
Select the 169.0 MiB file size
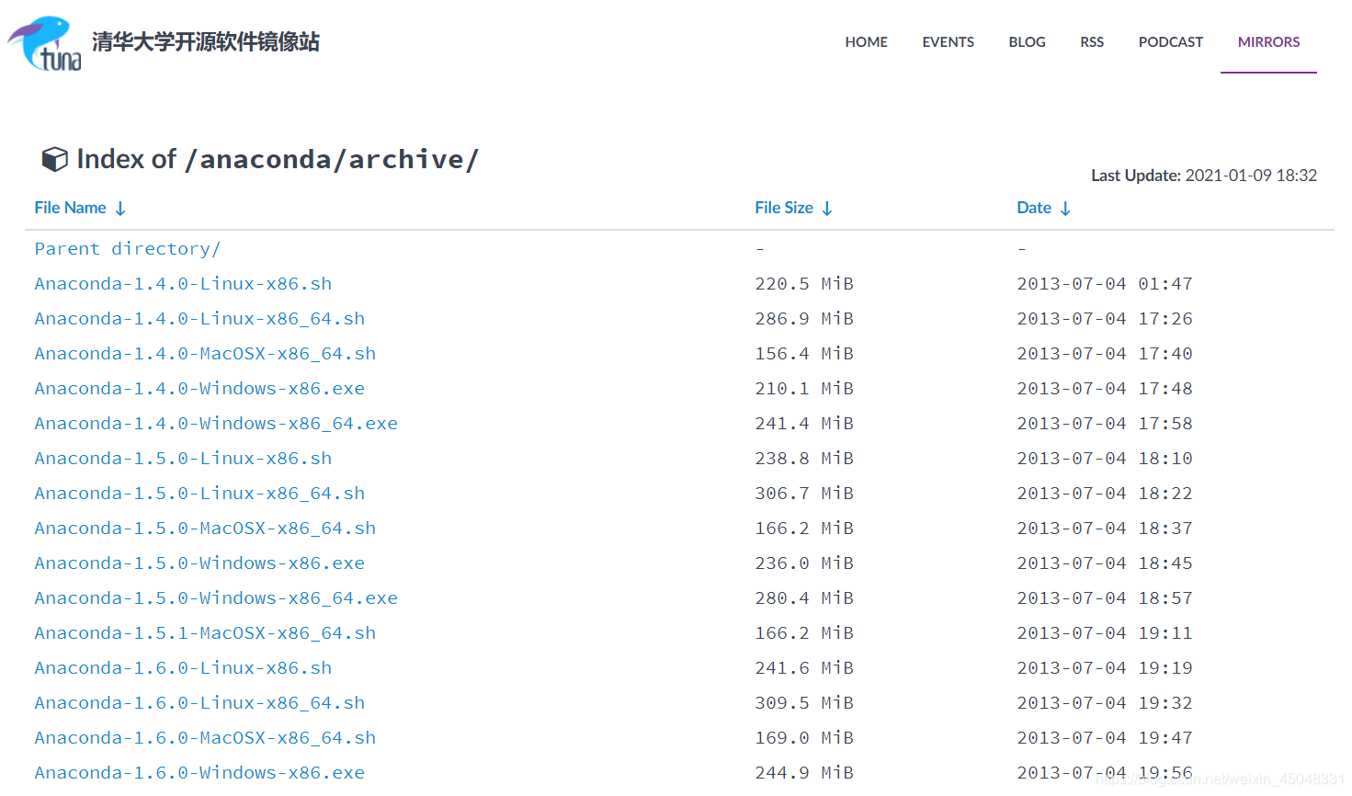coord(804,738)
